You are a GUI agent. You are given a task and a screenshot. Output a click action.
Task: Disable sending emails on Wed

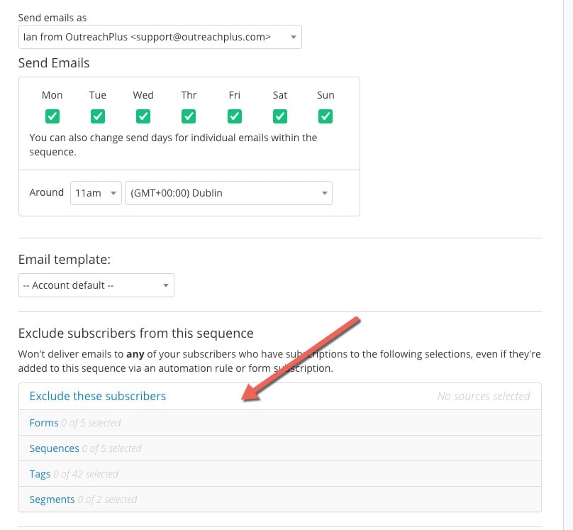(143, 116)
